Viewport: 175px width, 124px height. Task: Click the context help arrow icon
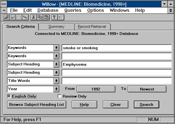pyautogui.click(x=61, y=17)
